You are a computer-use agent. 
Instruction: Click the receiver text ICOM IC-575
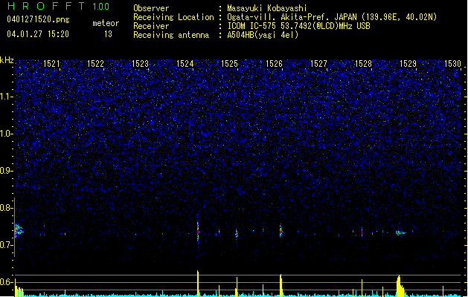(x=252, y=26)
